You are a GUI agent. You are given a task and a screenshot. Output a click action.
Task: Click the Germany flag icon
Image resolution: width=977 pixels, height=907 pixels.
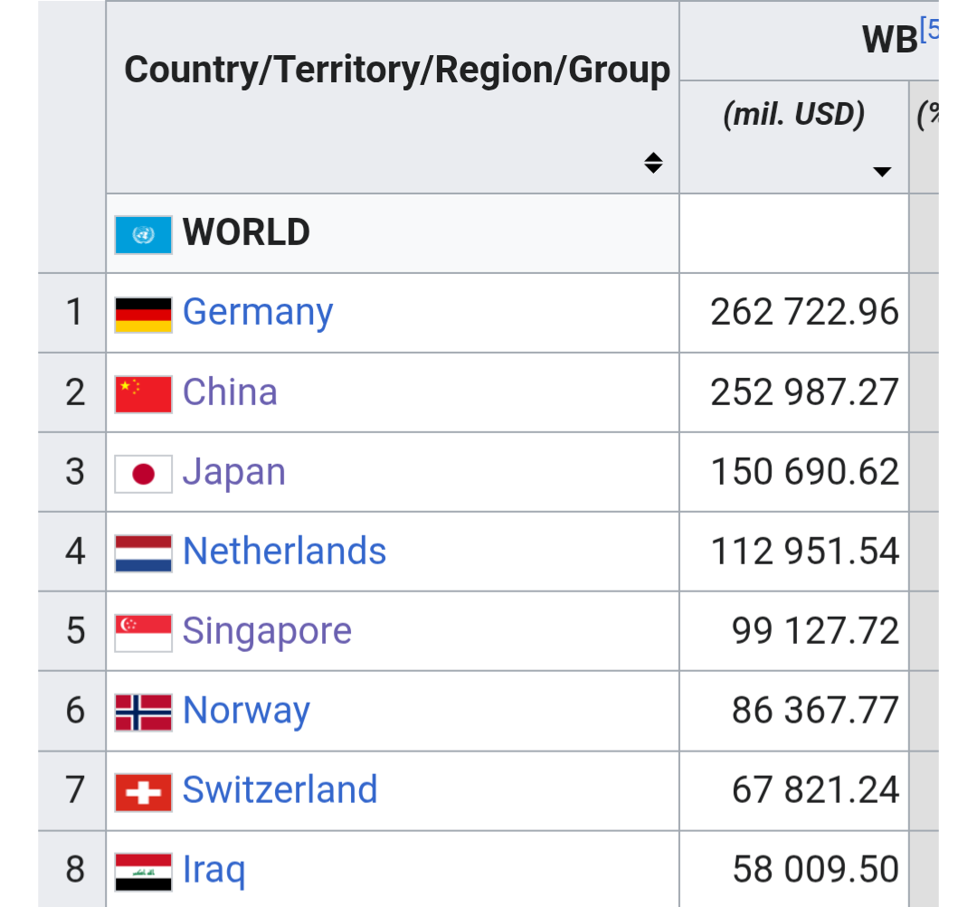point(143,314)
